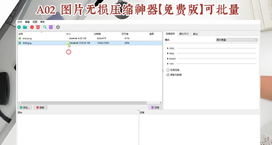Click the 信息 column header

pos(155,34)
